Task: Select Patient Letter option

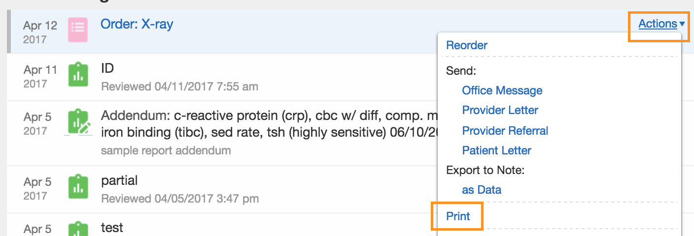Action: tap(497, 150)
